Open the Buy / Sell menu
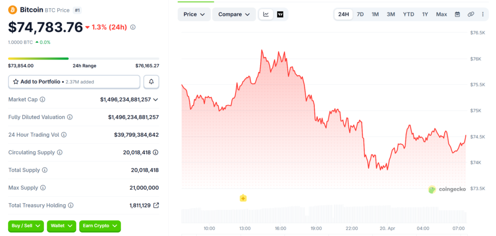 click(26, 226)
